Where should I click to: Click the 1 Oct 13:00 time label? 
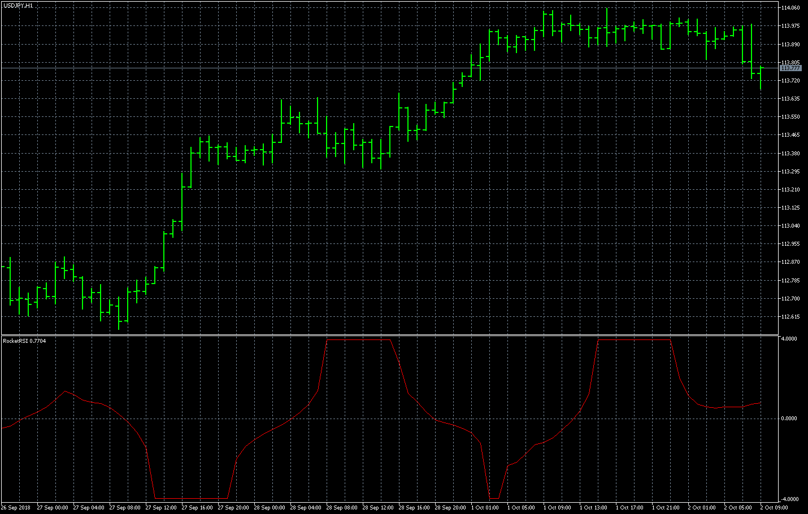click(593, 508)
